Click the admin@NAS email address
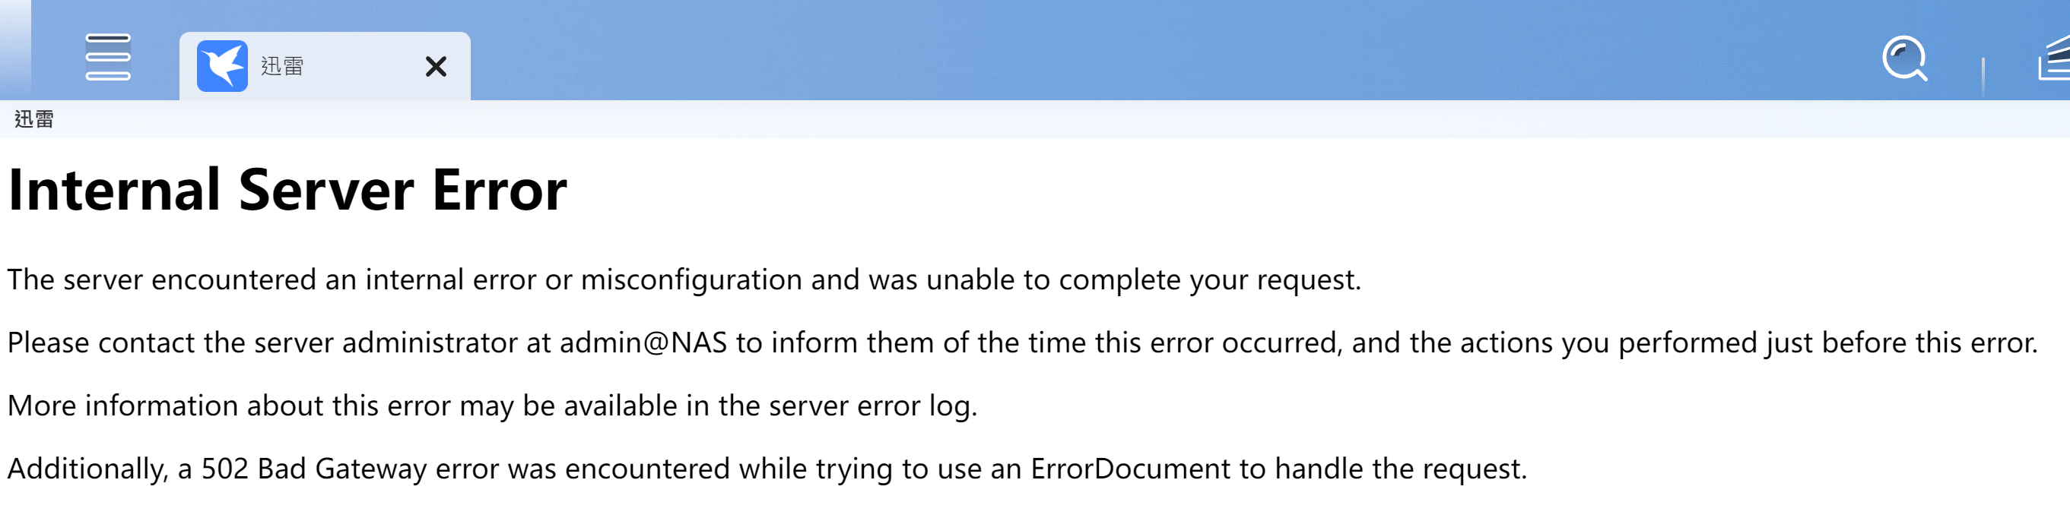This screenshot has width=2070, height=521. (x=643, y=343)
